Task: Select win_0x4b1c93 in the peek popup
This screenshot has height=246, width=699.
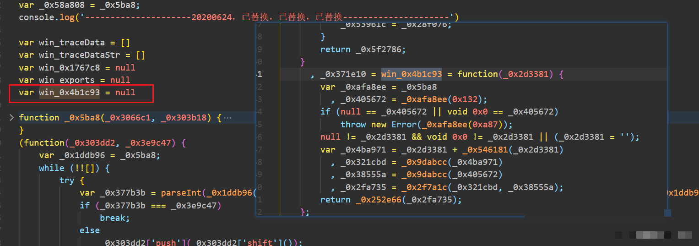Action: click(x=411, y=74)
